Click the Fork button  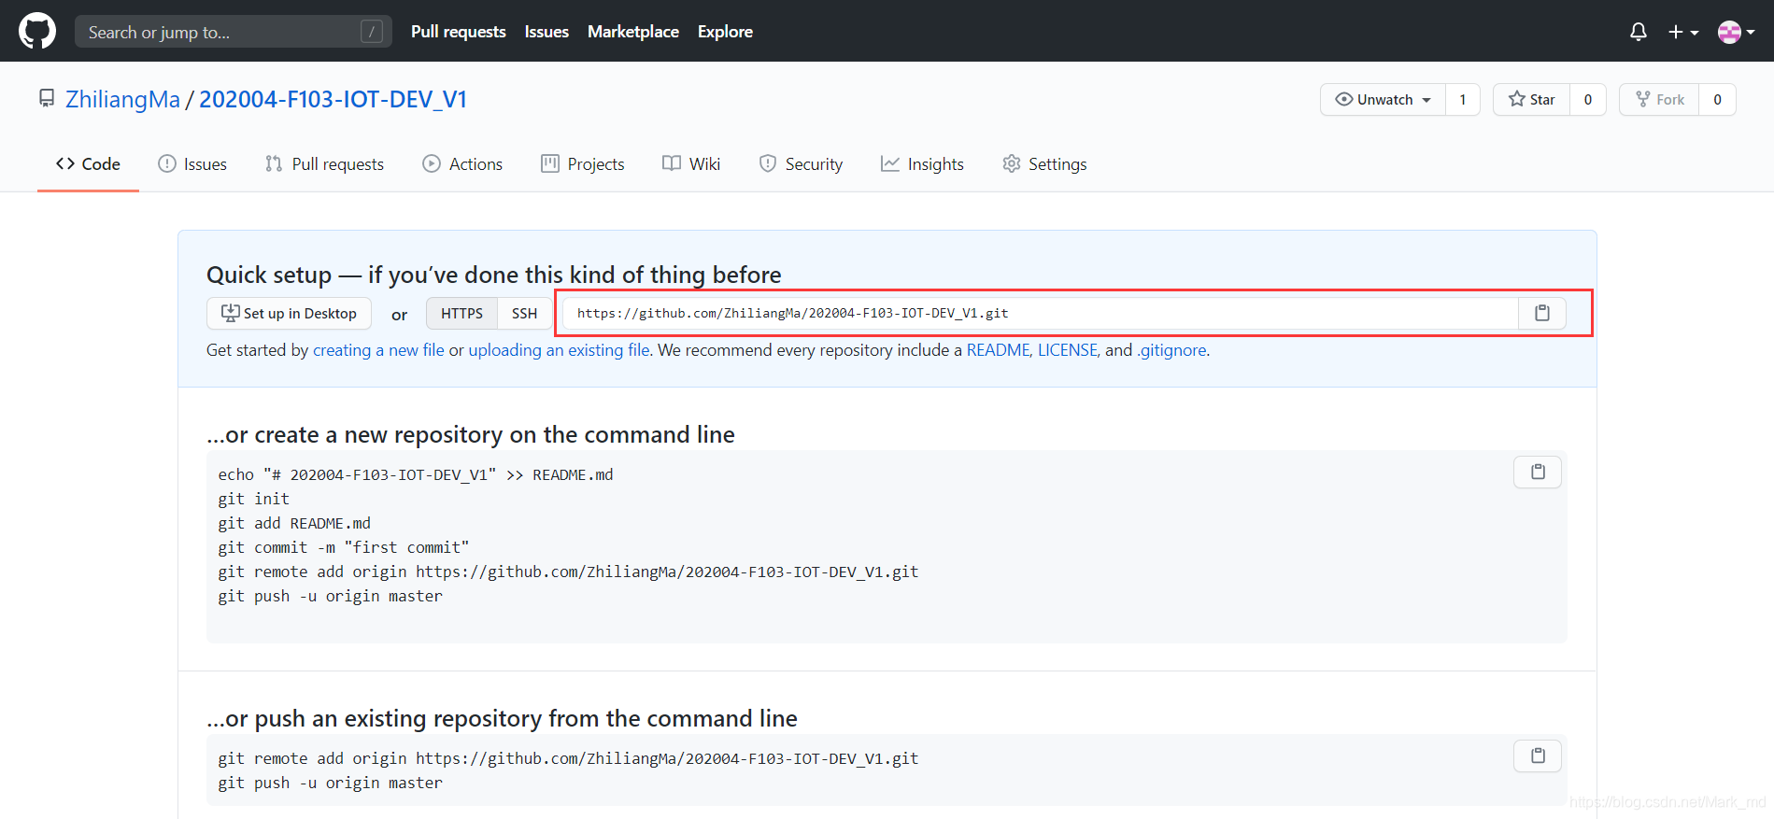click(x=1660, y=99)
